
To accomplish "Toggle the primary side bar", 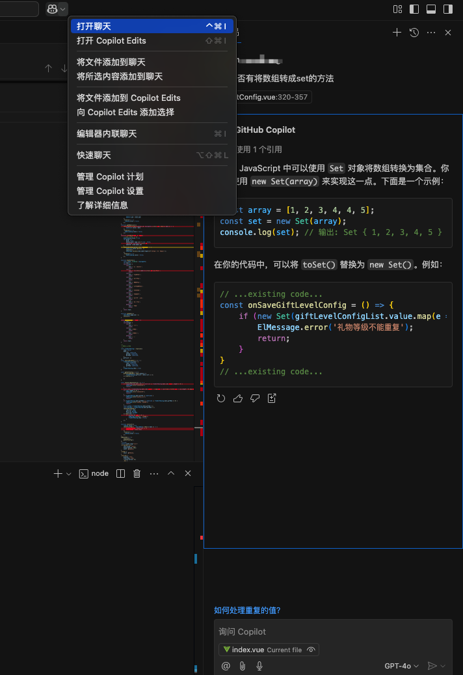I will pos(414,9).
